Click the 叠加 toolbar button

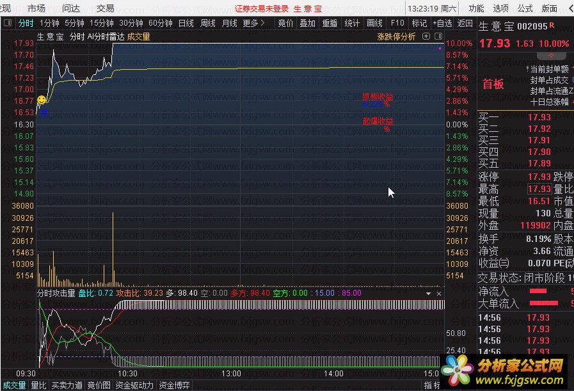pos(308,24)
